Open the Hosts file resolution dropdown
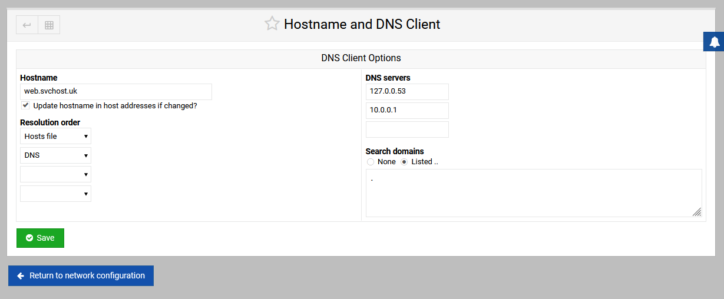The image size is (724, 299). [x=55, y=136]
